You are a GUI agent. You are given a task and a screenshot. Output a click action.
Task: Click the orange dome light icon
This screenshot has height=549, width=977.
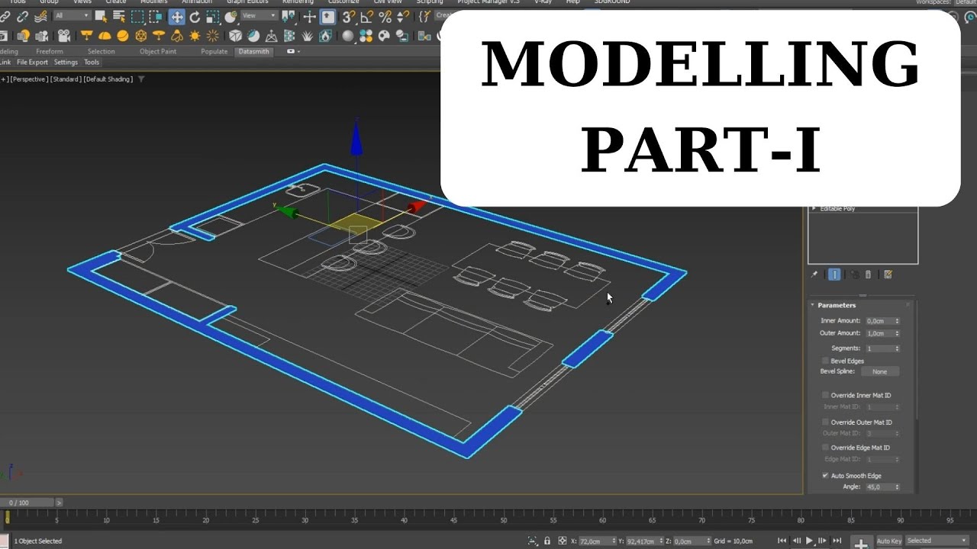click(105, 35)
